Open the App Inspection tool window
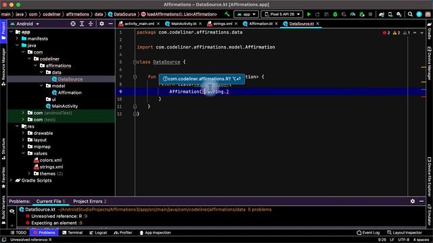This screenshot has width=433, height=243. (155, 232)
